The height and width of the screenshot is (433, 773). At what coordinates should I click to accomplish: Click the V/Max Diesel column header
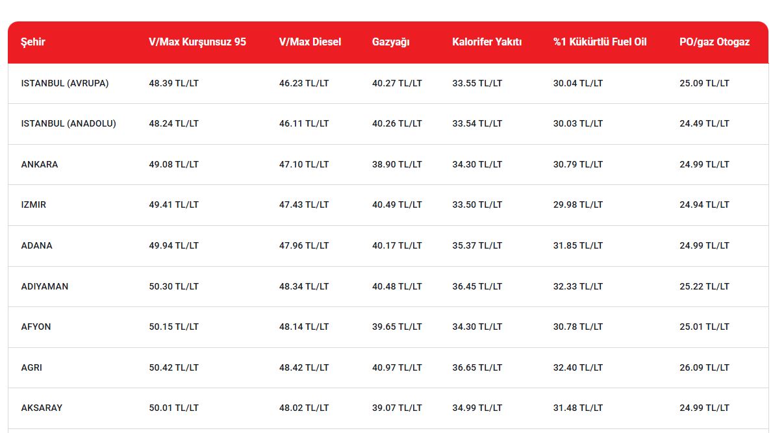[x=310, y=42]
